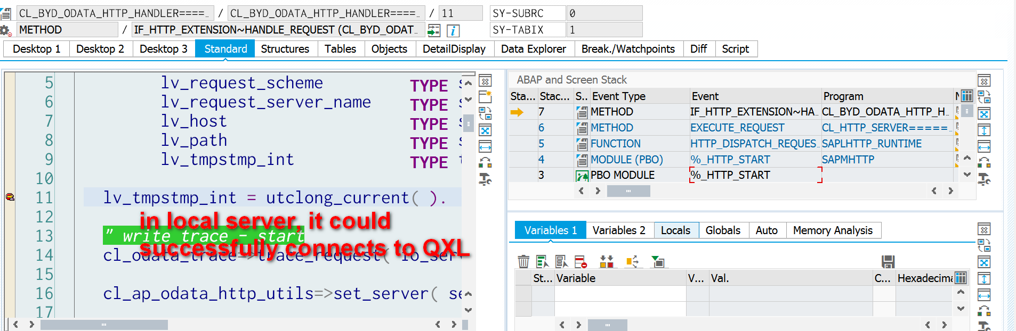Click variables table vertical scroll up arrow
The width and height of the screenshot is (1016, 331).
pos(961,292)
